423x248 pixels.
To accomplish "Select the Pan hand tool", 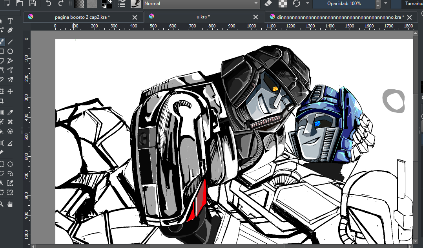I will 10,204.
